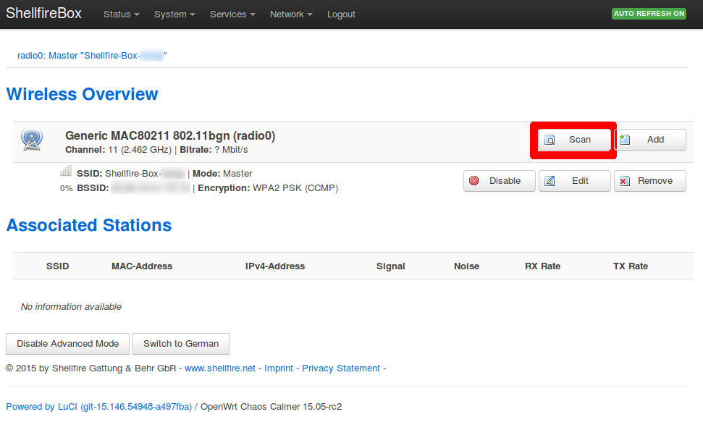Viewport: 703px width, 430px height.
Task: Click the Noise column header
Action: 466,266
